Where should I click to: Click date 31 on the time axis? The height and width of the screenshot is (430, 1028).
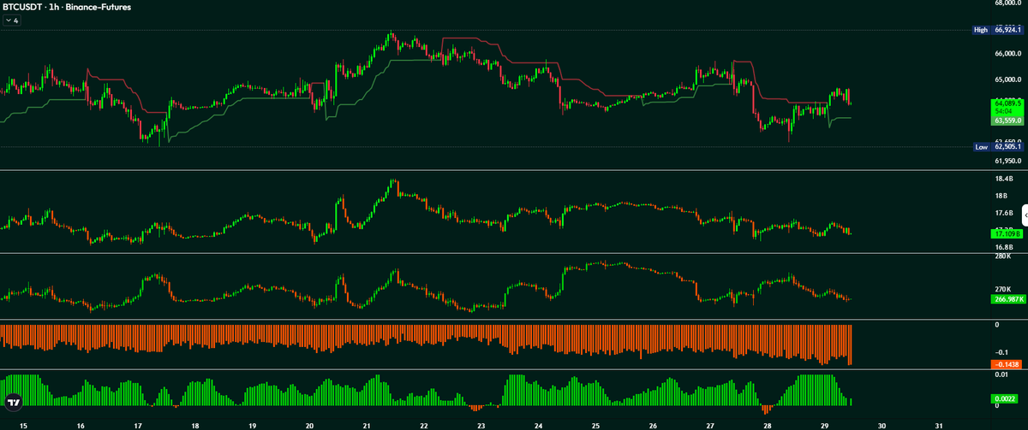940,424
